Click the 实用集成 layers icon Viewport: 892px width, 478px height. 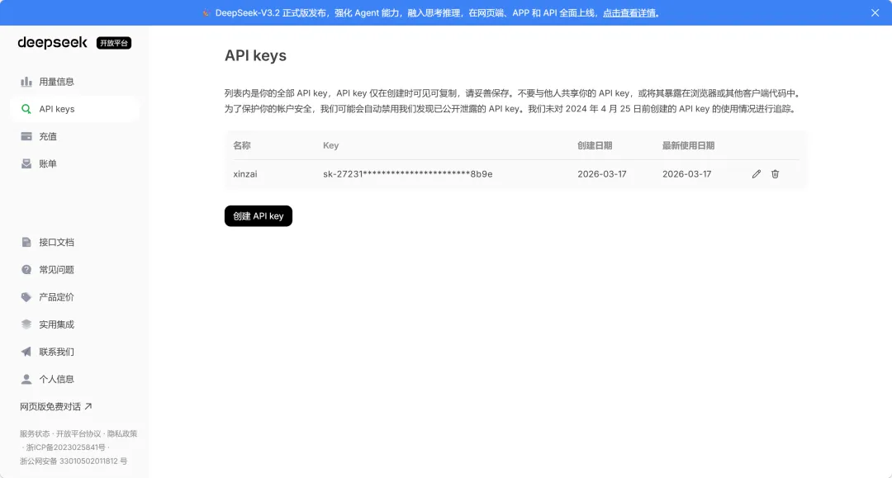(26, 324)
